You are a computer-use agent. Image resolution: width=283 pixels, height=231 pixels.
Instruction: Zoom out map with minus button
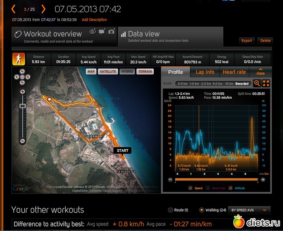[23, 141]
